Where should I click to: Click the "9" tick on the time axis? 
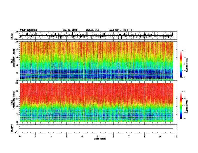click(160, 136)
